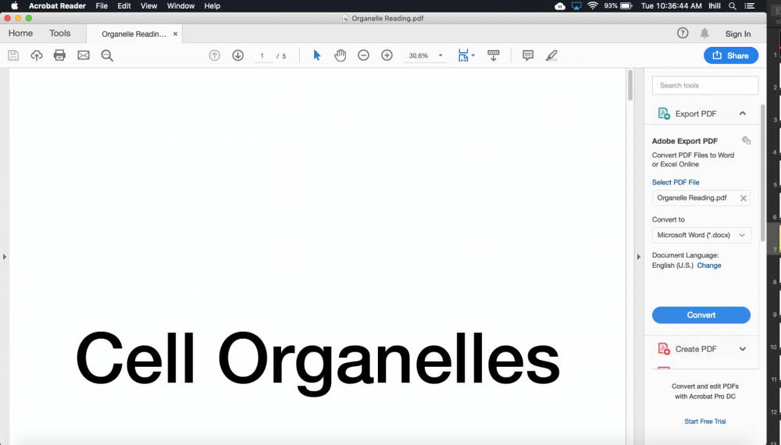
Task: Upload file to cloud icon
Action: tap(37, 55)
